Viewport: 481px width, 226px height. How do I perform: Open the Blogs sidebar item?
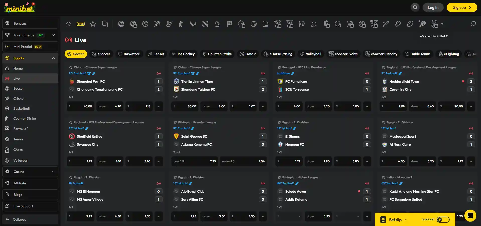tap(30, 195)
